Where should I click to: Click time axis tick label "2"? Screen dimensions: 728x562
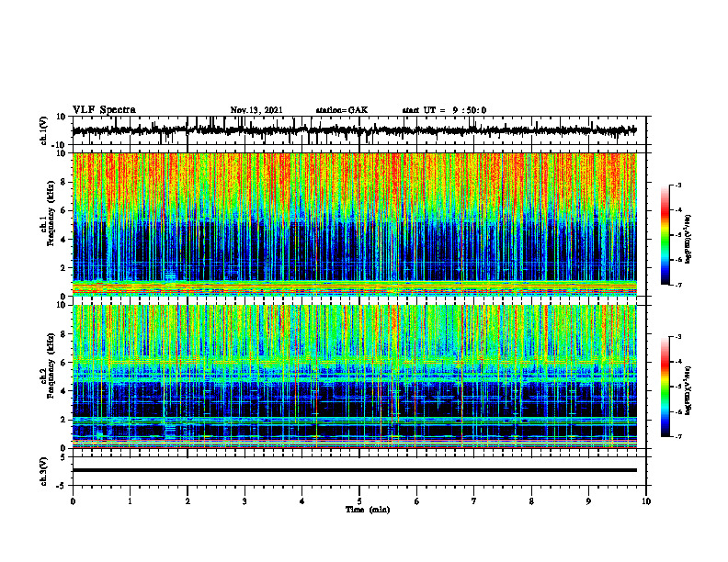pyautogui.click(x=188, y=501)
